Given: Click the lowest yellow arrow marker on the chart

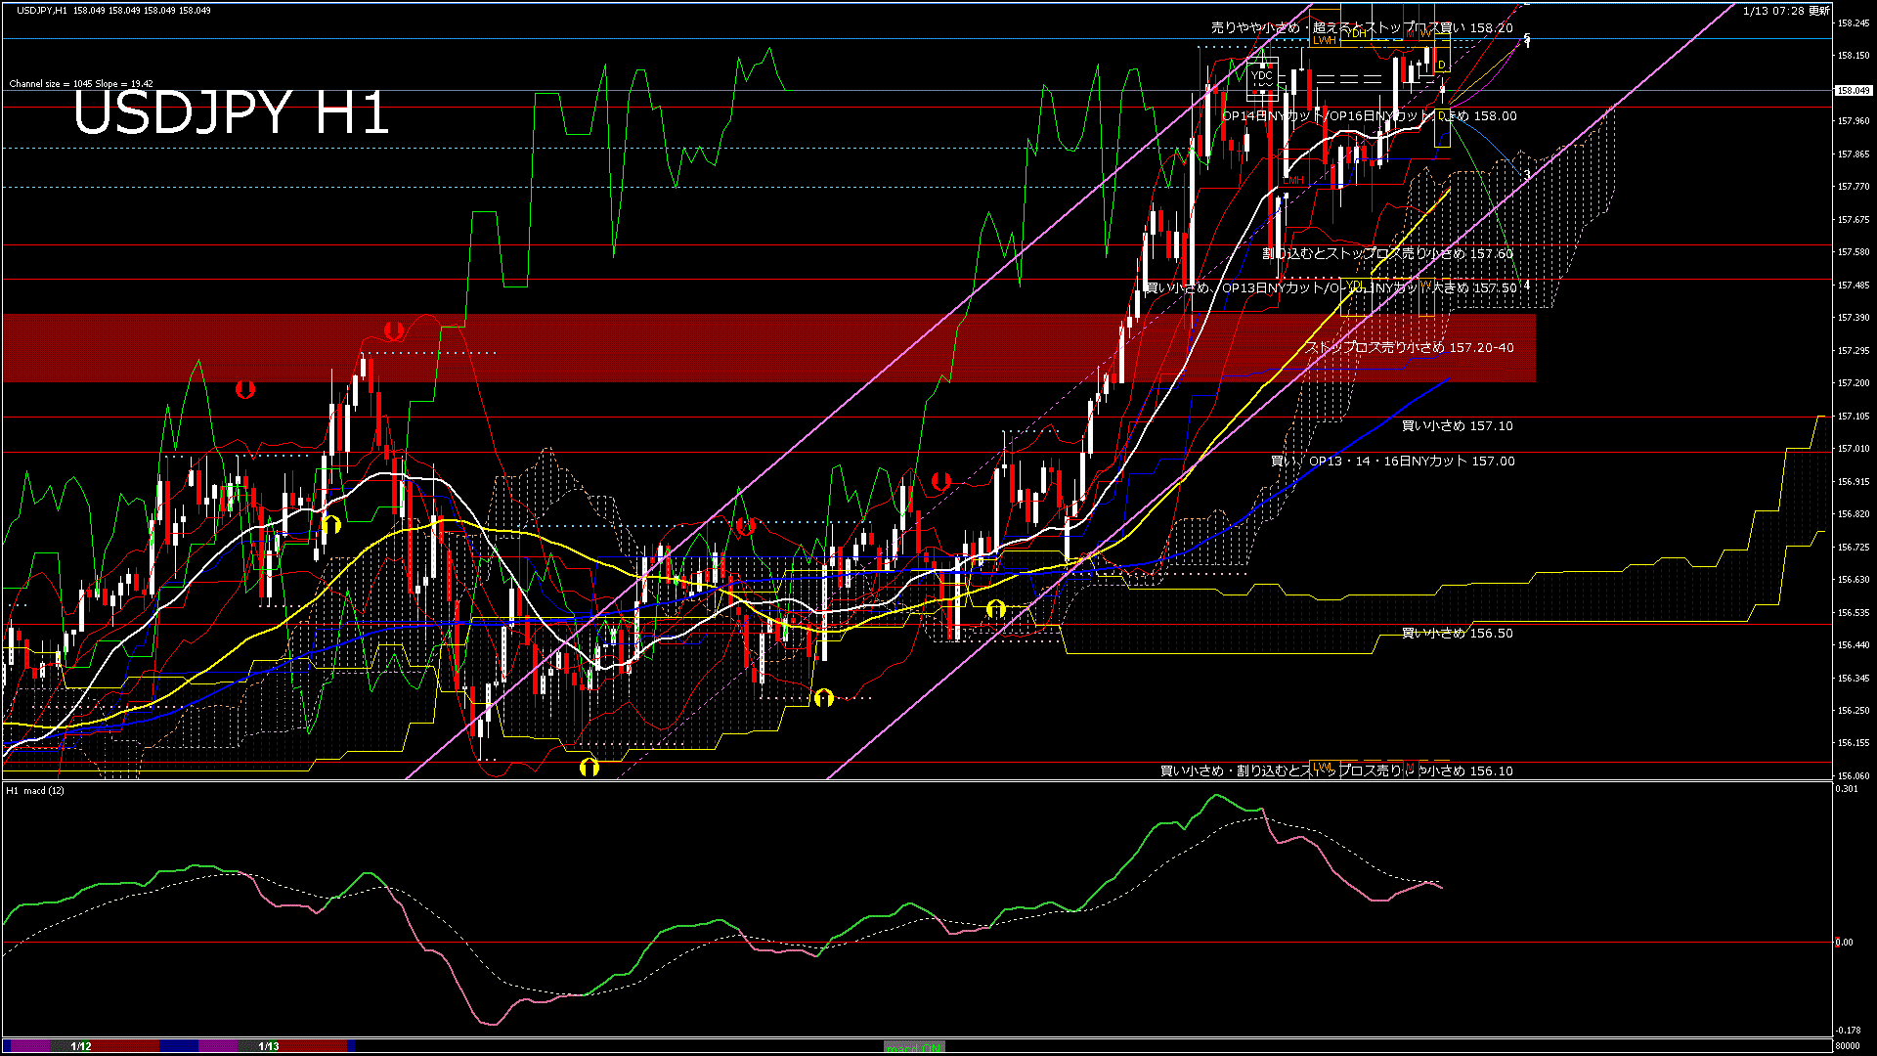Looking at the screenshot, I should pyautogui.click(x=589, y=768).
